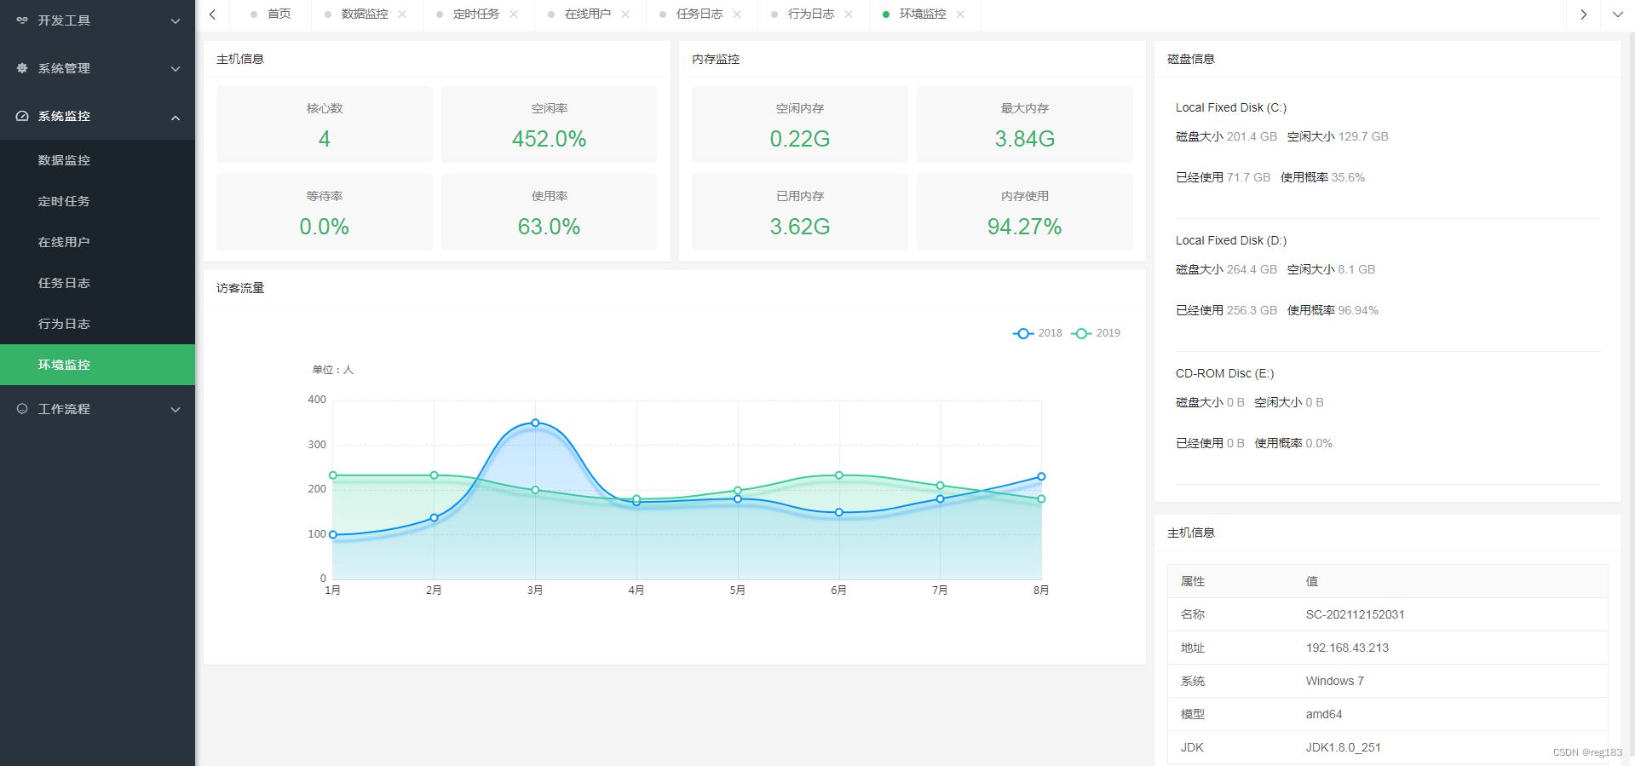Expand the 工作流程 menu
The image size is (1635, 766).
point(176,410)
